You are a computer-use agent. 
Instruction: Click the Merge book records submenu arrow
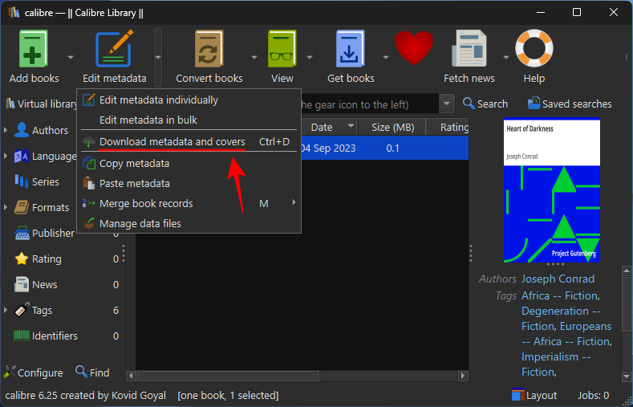click(x=294, y=201)
